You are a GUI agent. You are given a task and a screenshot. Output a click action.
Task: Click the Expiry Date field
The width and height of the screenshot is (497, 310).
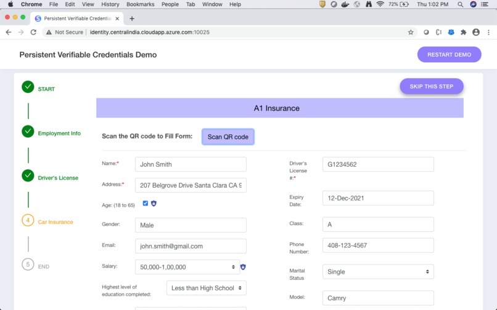click(x=378, y=198)
